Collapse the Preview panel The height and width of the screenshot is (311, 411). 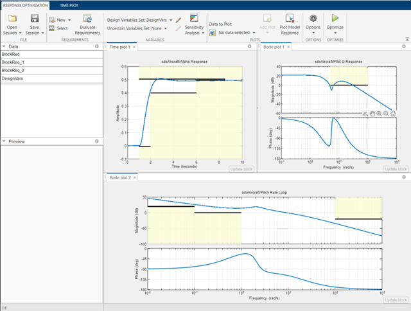pyautogui.click(x=3, y=141)
